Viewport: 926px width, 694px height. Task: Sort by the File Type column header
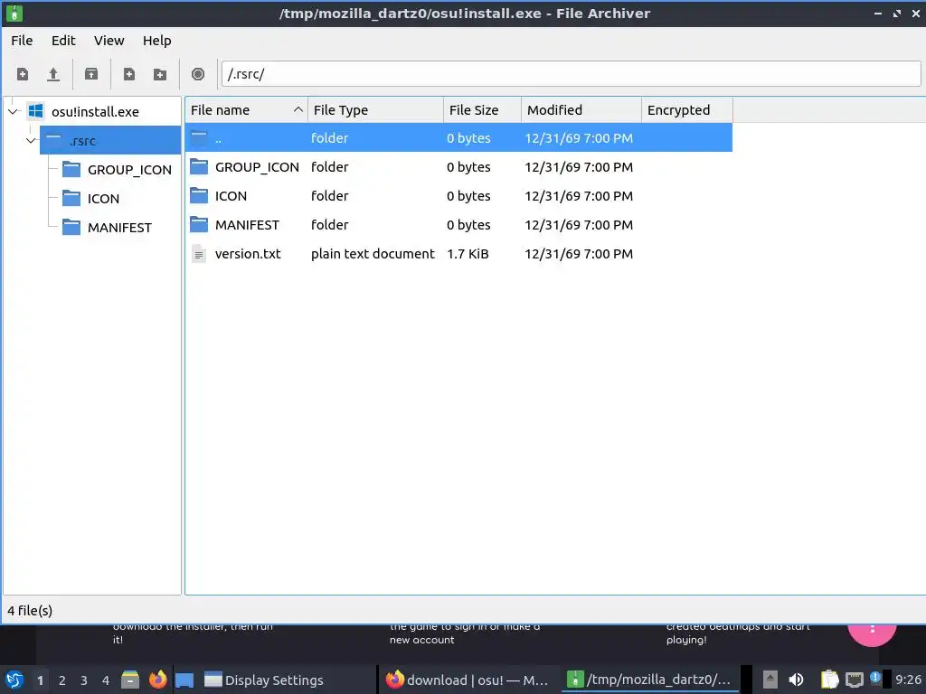pyautogui.click(x=375, y=110)
